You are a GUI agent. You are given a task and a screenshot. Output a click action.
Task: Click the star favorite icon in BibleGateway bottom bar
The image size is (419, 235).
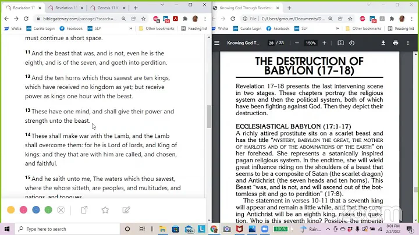click(x=105, y=210)
